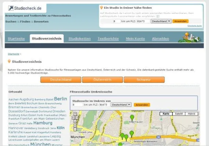Click the km radius field in header search
This screenshot has width=209, height=146.
click(x=117, y=21)
